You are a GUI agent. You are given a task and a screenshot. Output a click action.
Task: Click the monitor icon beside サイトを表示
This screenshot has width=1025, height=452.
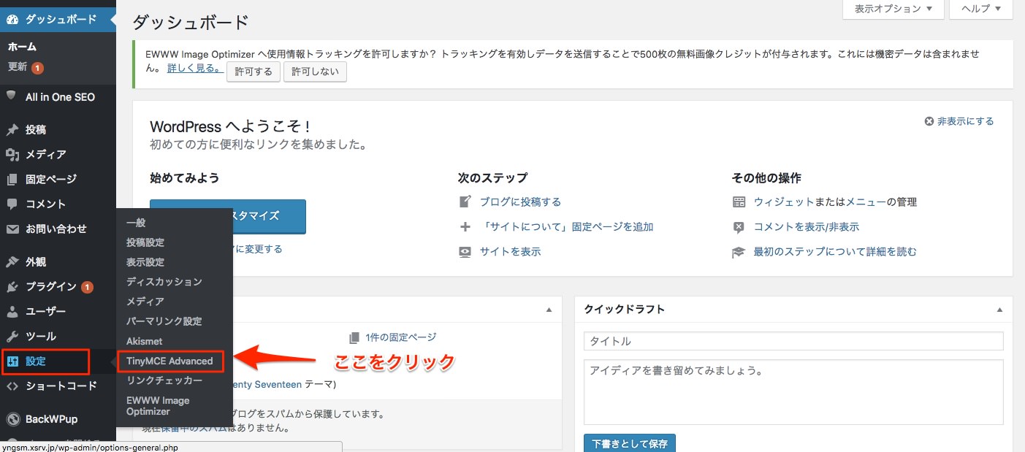[465, 252]
